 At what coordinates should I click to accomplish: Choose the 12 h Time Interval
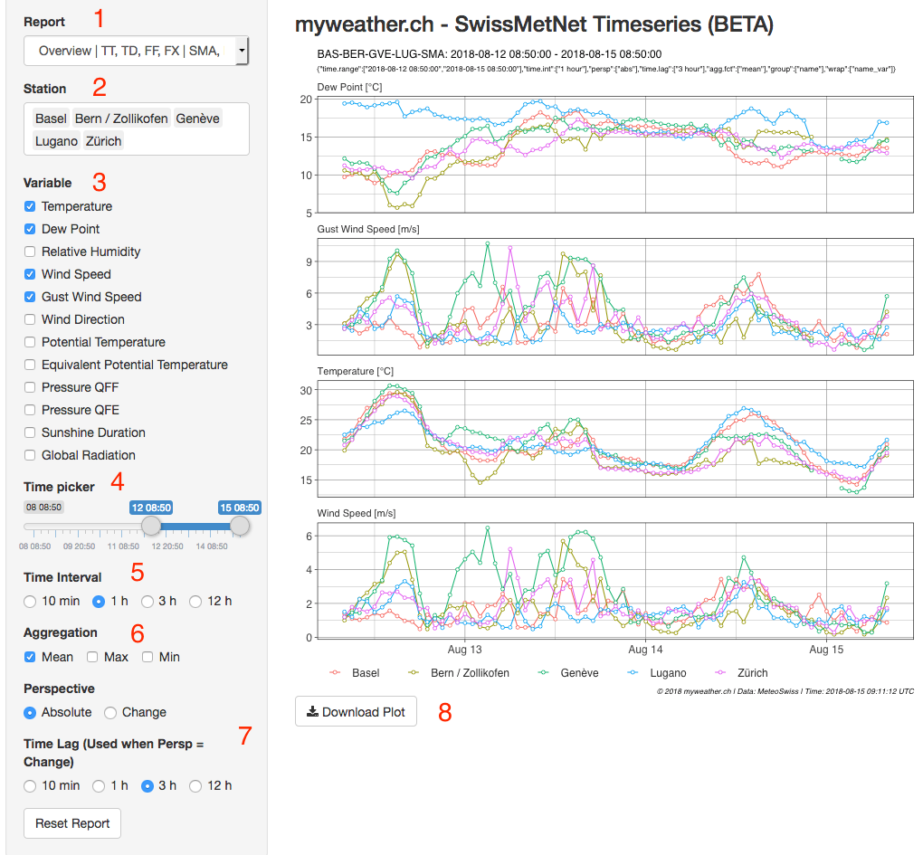point(195,601)
